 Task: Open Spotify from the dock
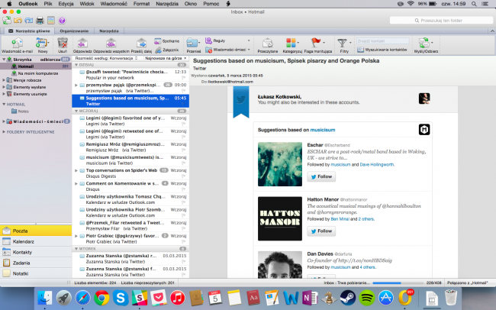[x=366, y=298]
